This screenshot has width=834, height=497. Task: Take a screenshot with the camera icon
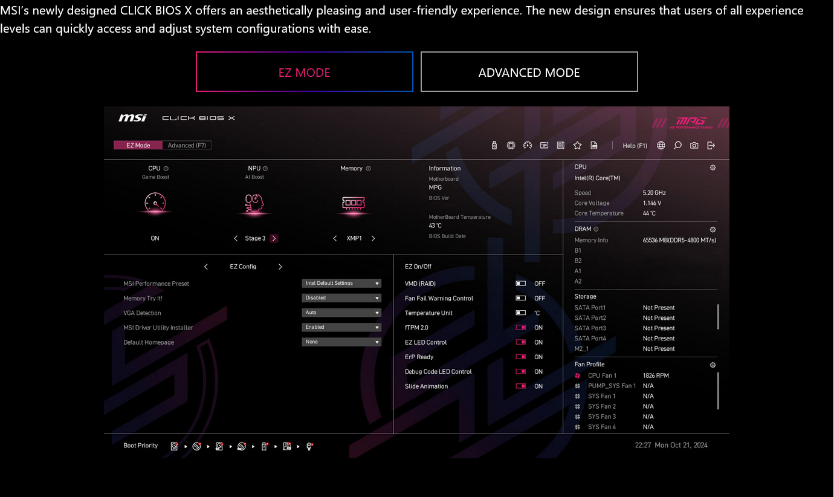(x=694, y=145)
